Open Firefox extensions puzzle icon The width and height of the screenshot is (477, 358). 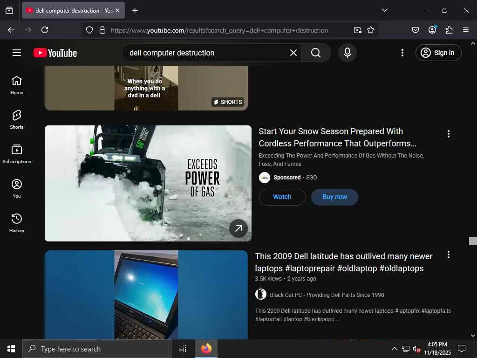[x=449, y=30]
